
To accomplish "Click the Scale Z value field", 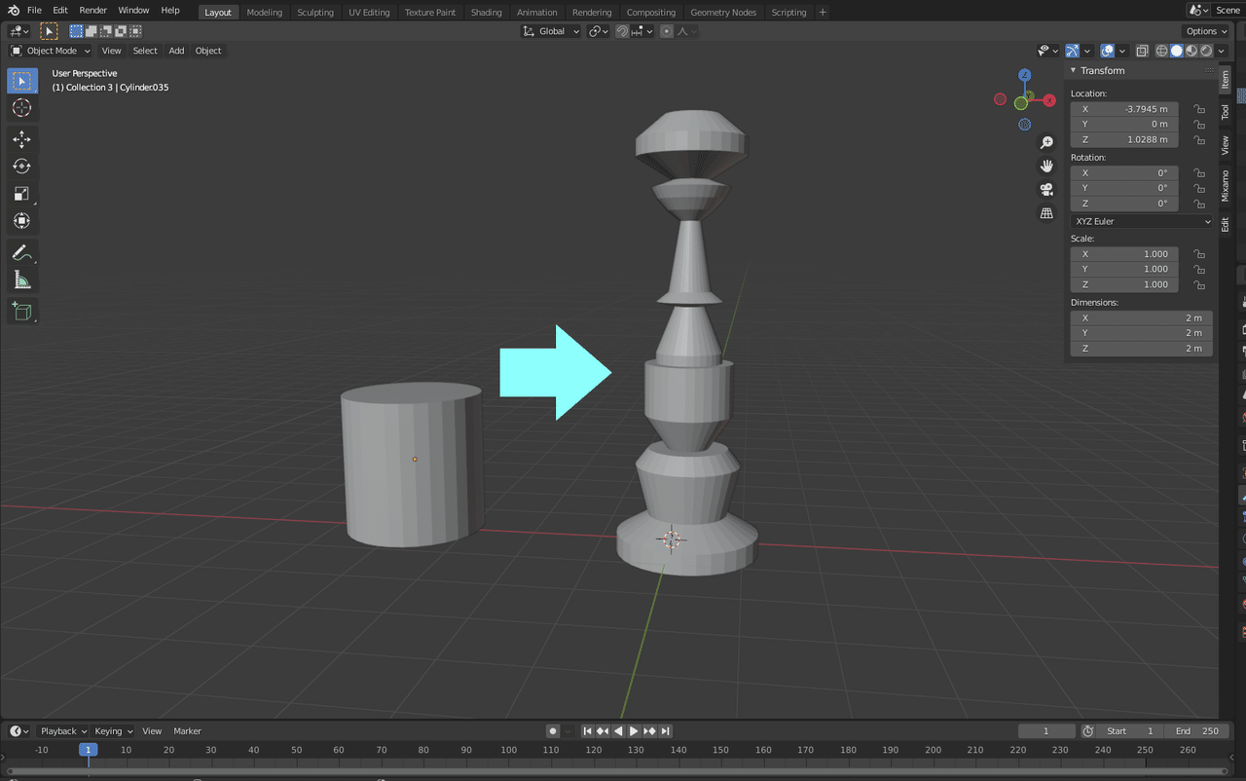I will pos(1124,284).
